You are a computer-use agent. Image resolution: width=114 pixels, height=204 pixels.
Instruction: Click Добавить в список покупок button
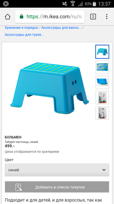point(57,187)
